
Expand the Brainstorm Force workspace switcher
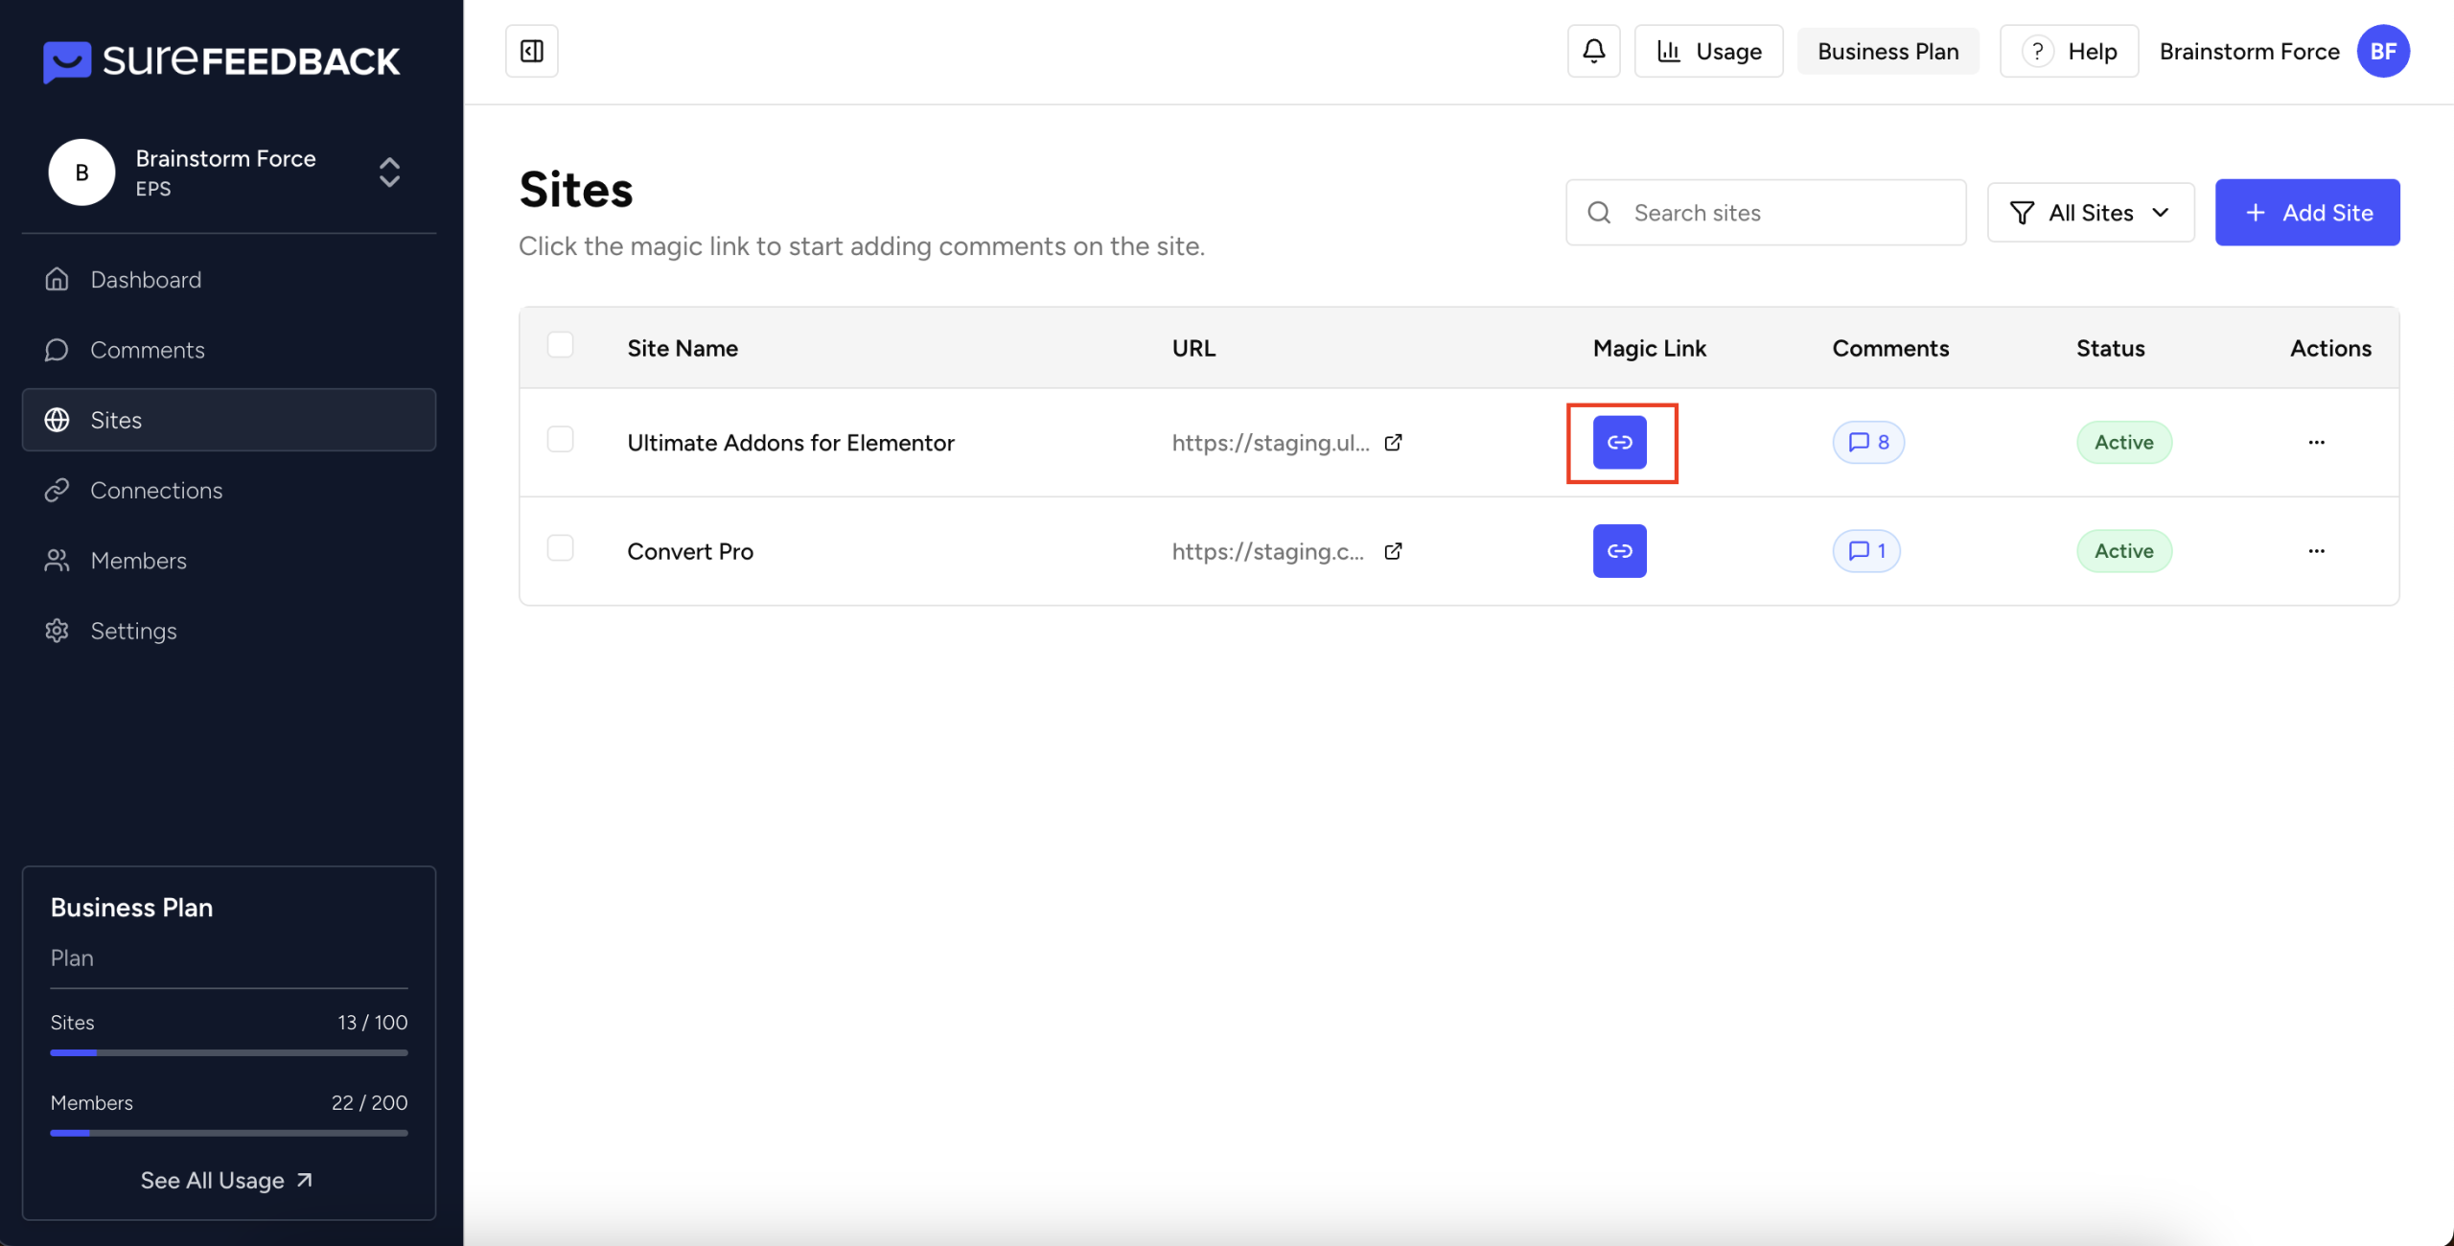pos(389,173)
